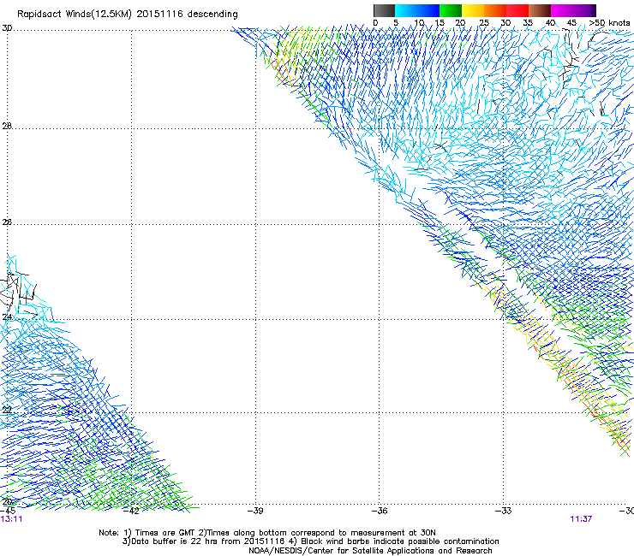Click the red 30-35 knots color segment

(x=517, y=10)
